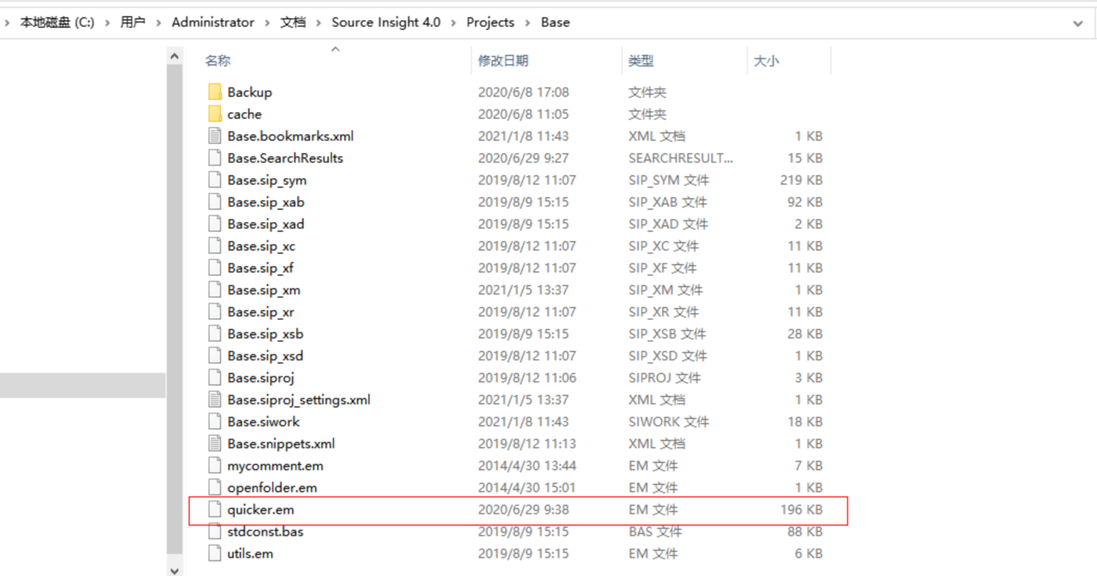Select the quicker.em file icon
This screenshot has width=1097, height=576.
(214, 509)
